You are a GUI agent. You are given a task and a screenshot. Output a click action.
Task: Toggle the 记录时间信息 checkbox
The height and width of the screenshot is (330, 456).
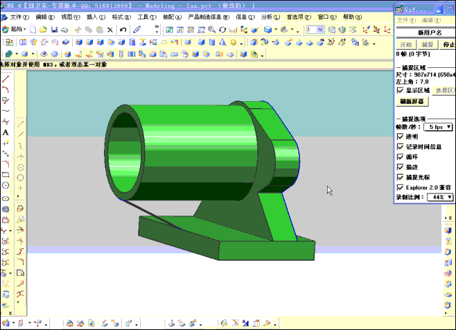tap(401, 147)
